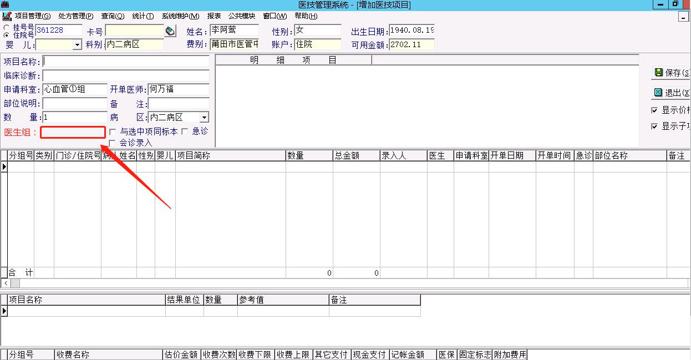Click the application icon in the menu bar

click(7, 16)
